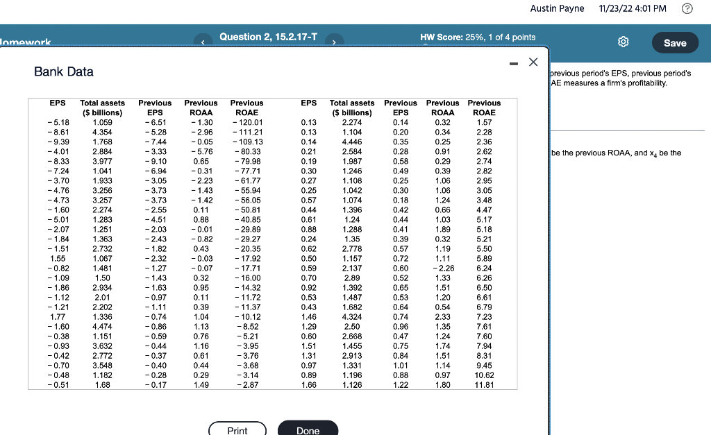Click the total assets value 4.446
The width and height of the screenshot is (711, 435).
point(352,142)
